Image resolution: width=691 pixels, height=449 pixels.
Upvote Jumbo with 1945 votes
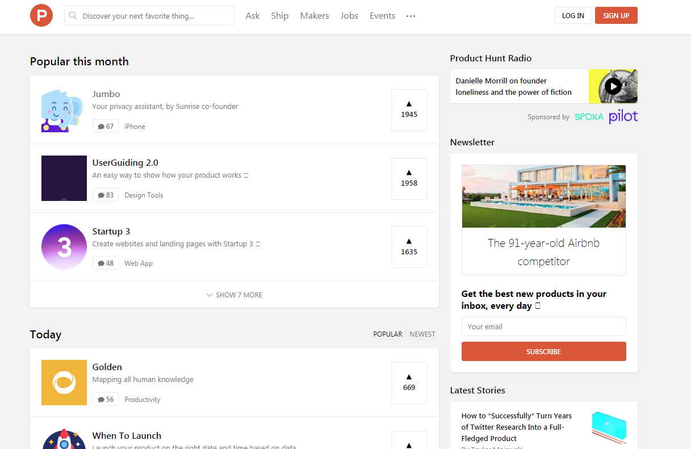click(x=409, y=110)
